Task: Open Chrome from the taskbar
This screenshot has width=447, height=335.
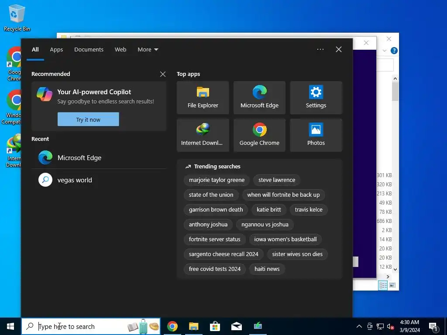Action: point(172,326)
